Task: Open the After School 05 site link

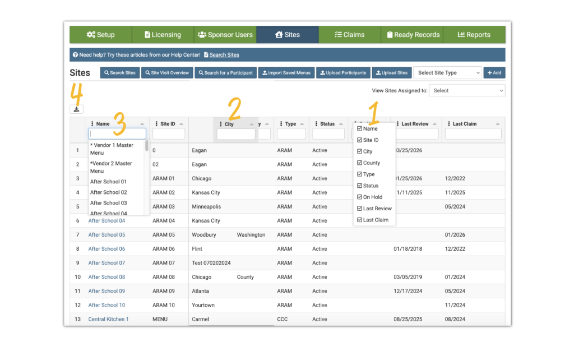Action: tap(107, 234)
